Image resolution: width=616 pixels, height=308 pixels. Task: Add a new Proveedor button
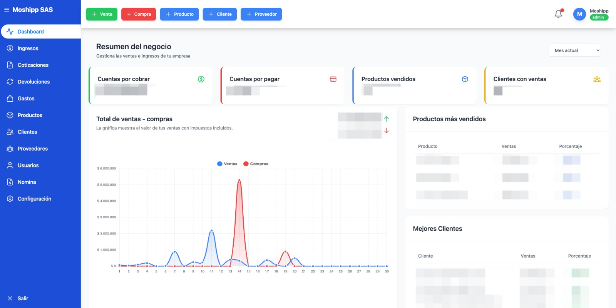[261, 14]
